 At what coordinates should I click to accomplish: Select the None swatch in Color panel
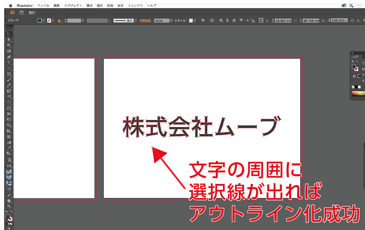[353, 87]
